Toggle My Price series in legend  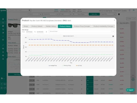coord(79,66)
